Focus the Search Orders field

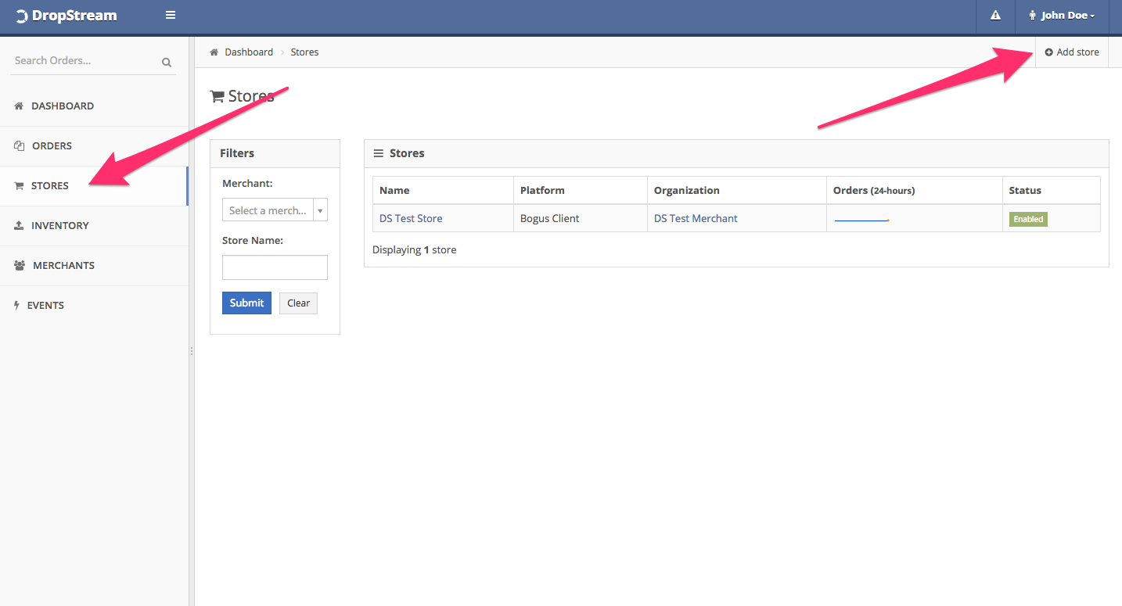(x=85, y=61)
